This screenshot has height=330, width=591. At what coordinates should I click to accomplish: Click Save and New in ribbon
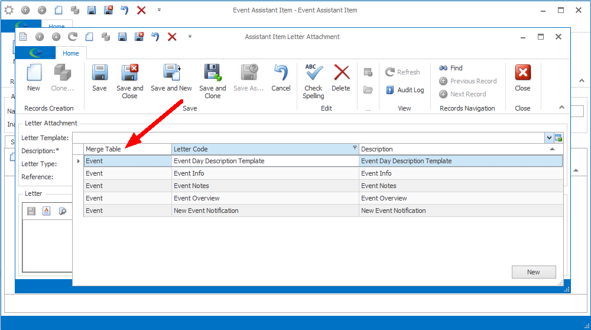coord(171,77)
